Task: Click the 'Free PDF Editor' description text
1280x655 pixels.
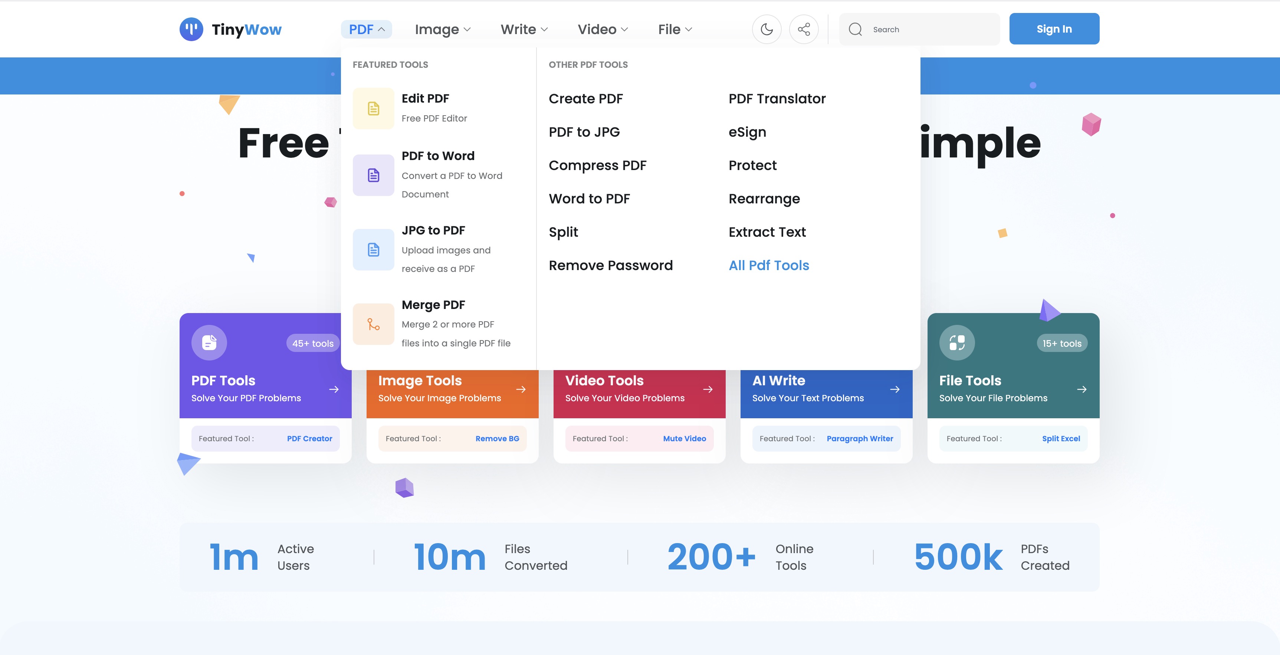Action: pos(434,118)
